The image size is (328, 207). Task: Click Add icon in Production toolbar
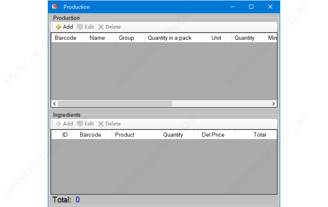(x=59, y=27)
